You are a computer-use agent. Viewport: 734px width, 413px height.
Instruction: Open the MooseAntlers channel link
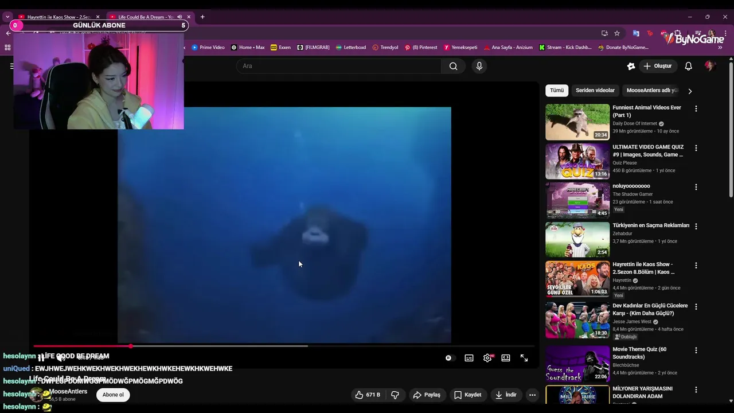(x=68, y=391)
